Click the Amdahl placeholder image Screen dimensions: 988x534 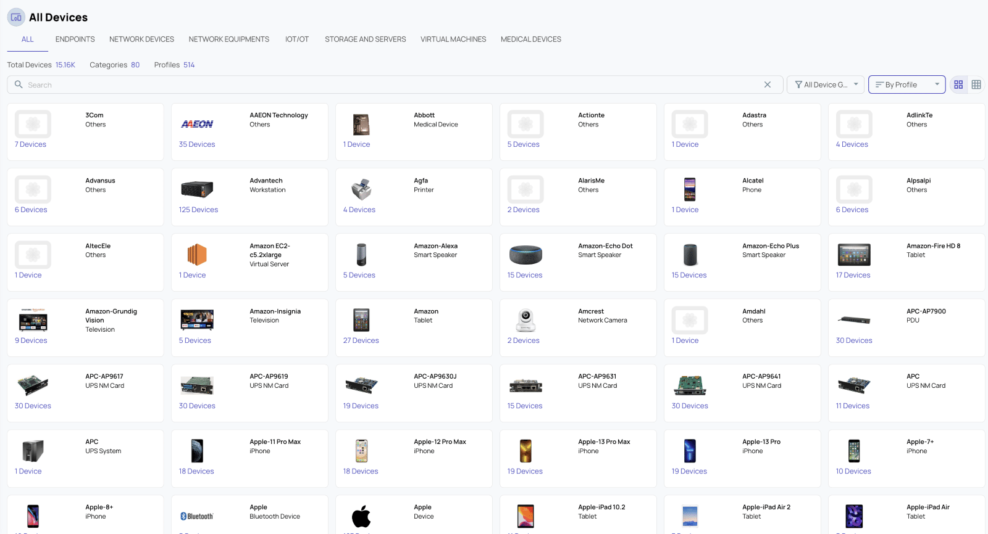pos(690,320)
